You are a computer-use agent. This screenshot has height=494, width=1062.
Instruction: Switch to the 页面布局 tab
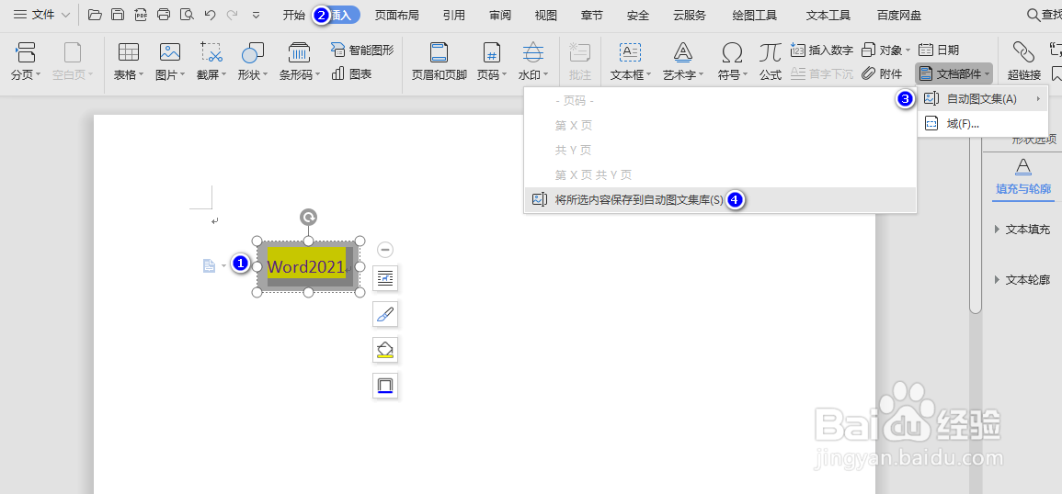(397, 15)
